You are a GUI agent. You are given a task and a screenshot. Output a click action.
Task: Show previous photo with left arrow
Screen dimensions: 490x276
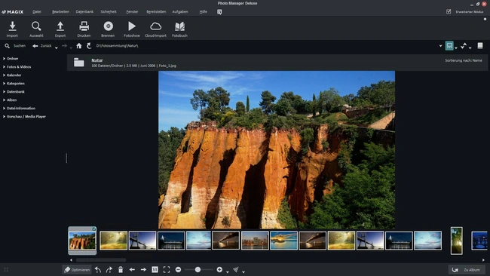coord(132,269)
